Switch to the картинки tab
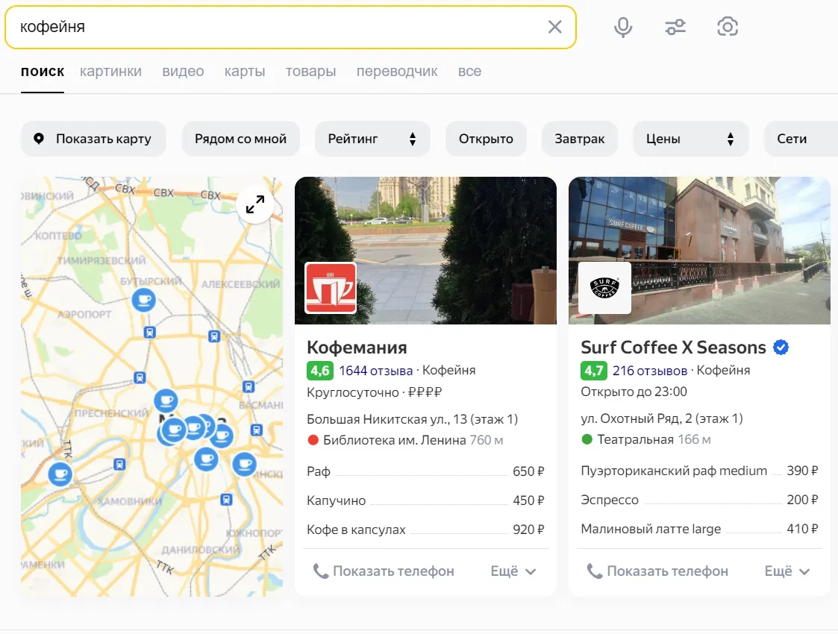Viewport: 838px width, 634px height. coord(110,72)
